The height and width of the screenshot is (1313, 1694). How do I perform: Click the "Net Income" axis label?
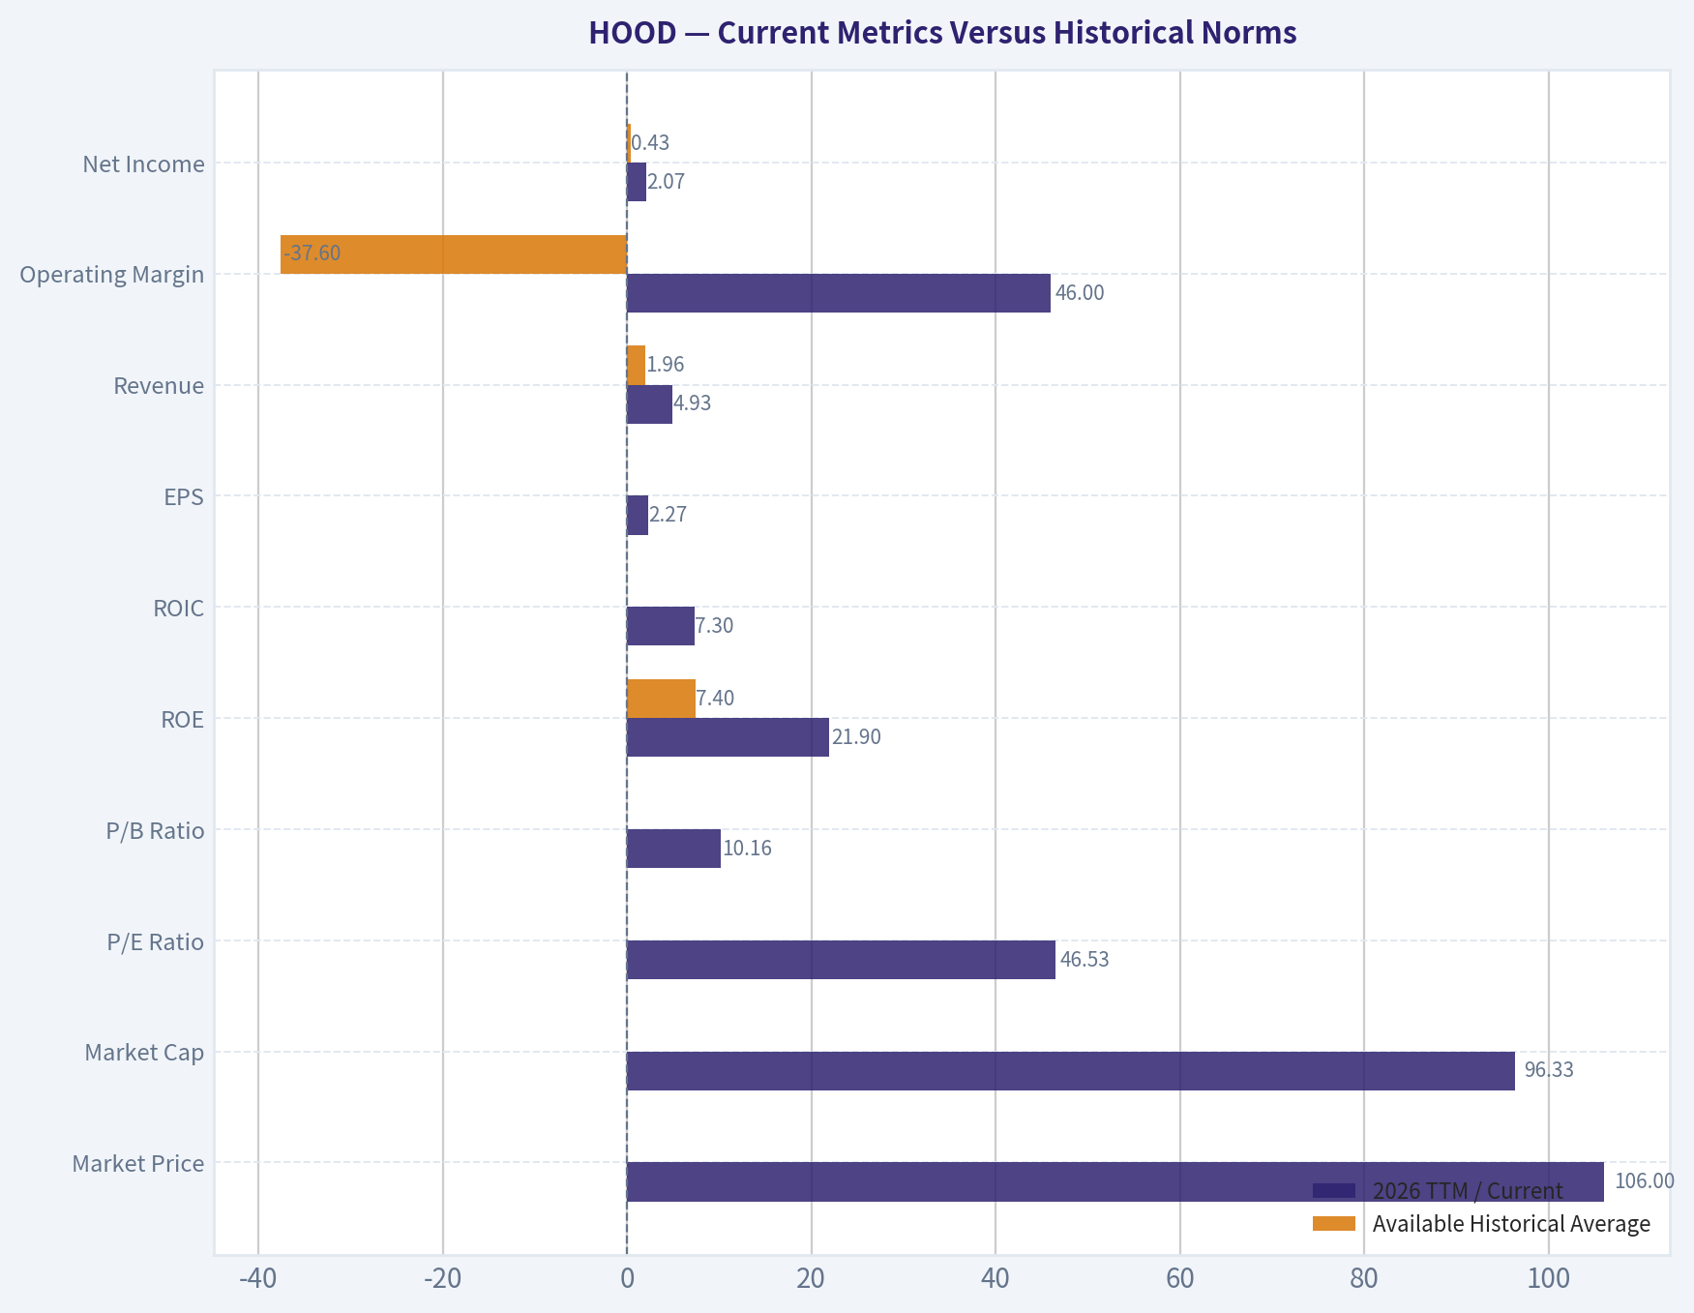coord(143,164)
